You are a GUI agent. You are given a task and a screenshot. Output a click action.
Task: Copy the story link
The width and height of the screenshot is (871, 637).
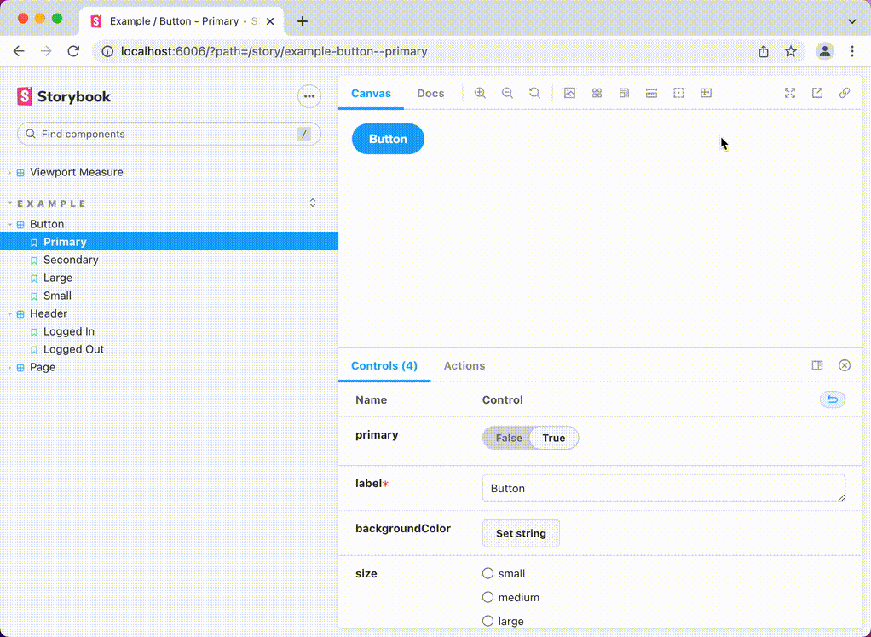point(845,93)
